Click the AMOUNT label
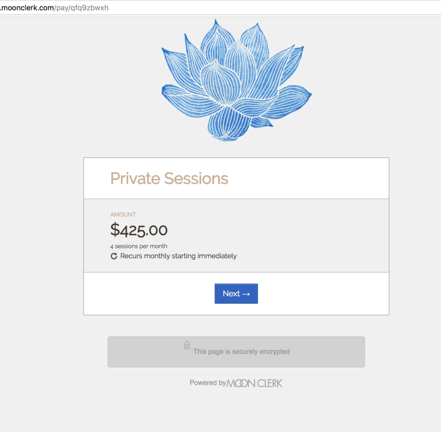 (x=123, y=215)
